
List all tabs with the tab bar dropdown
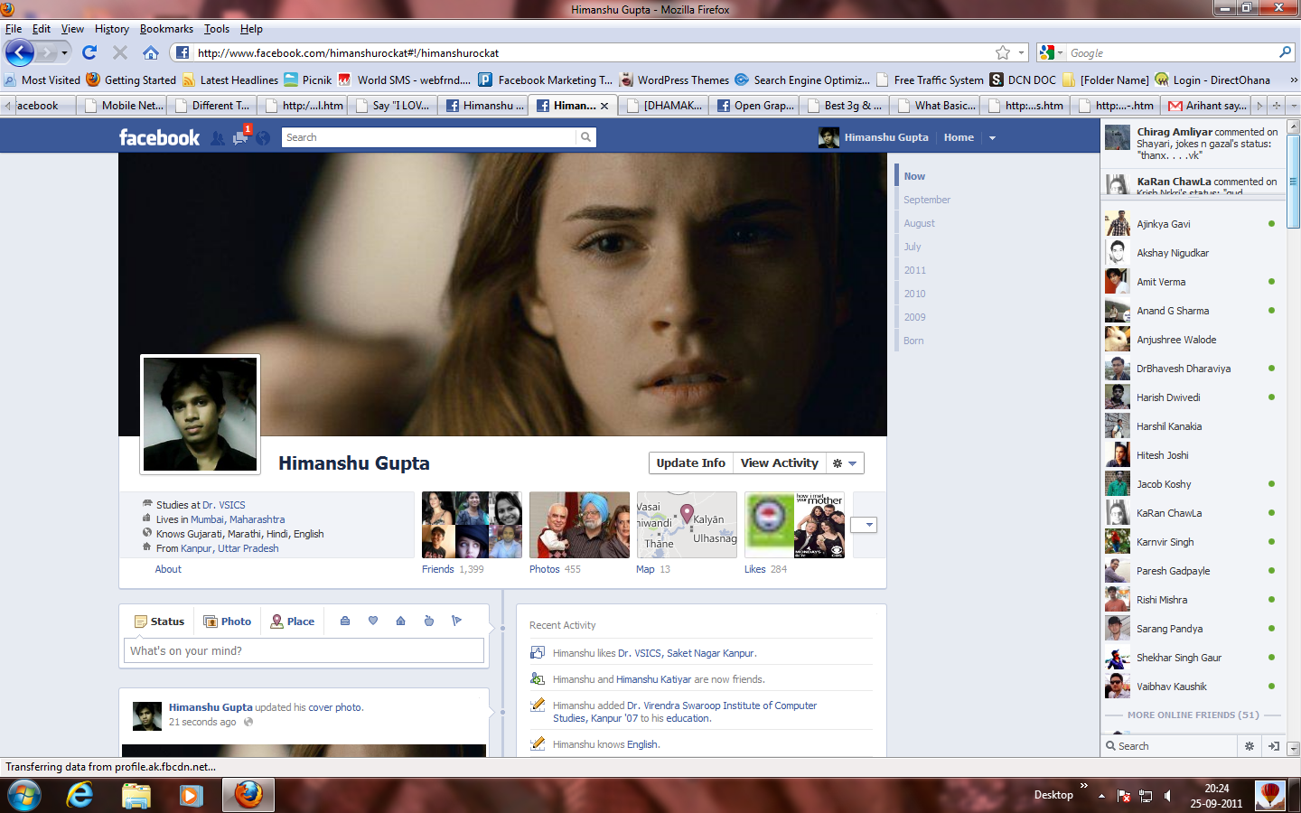point(1294,106)
